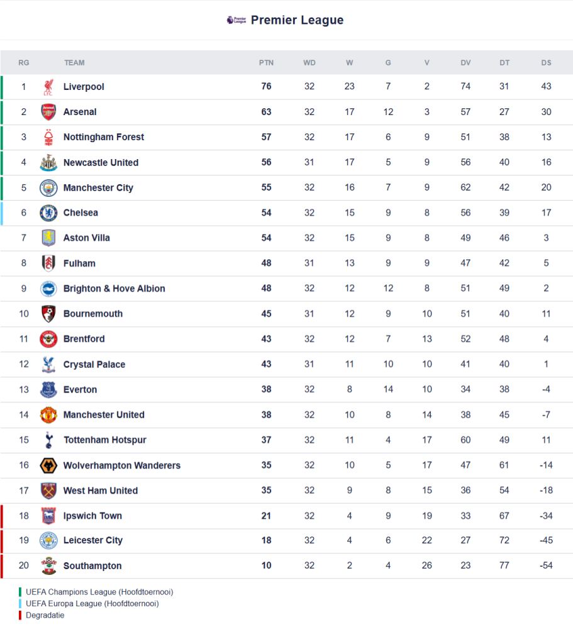
Task: Click the green Champions League legend swatch
Action: coord(21,592)
